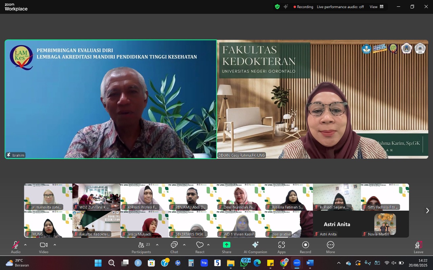Viewport: 433px width, 270px height.
Task: Start sharing screen with Share button
Action: [x=227, y=247]
